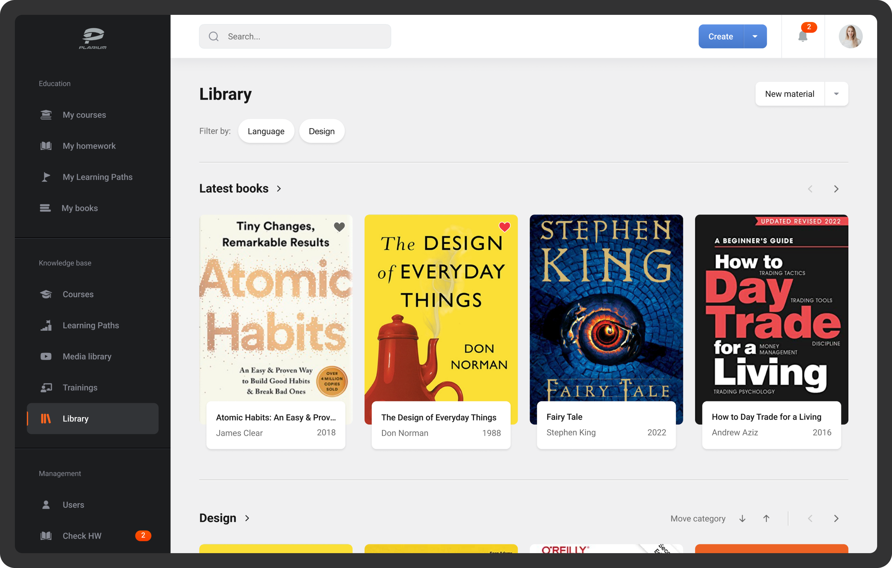Expand the Latest books chevron
This screenshot has height=568, width=892.
(279, 189)
